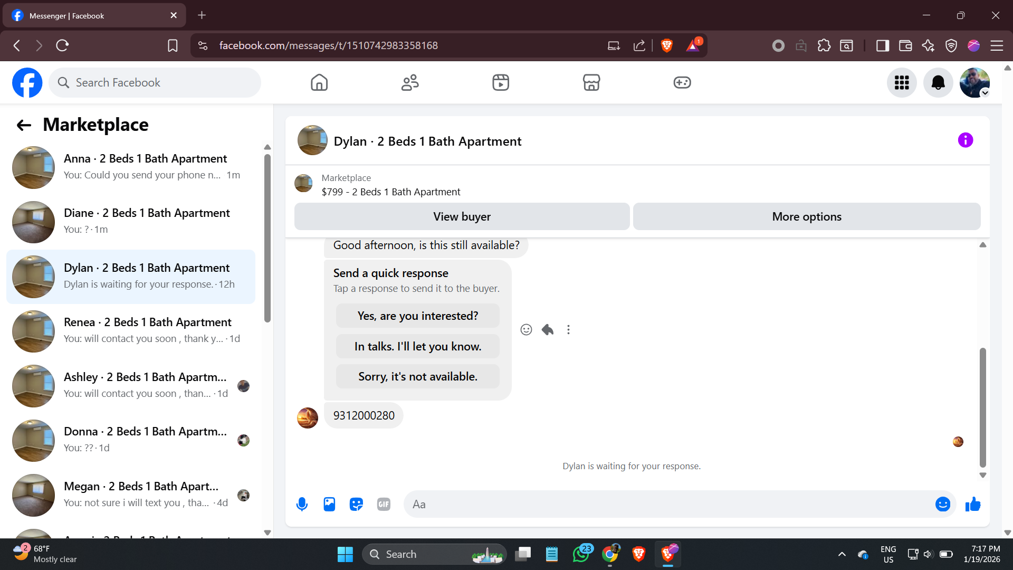Open the GIF picker icon
1013x570 pixels.
tap(384, 504)
